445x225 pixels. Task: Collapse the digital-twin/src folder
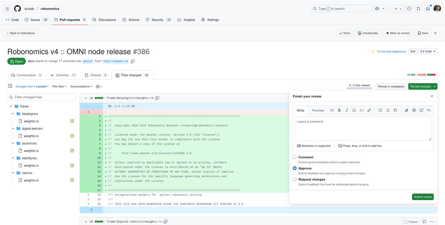13,129
